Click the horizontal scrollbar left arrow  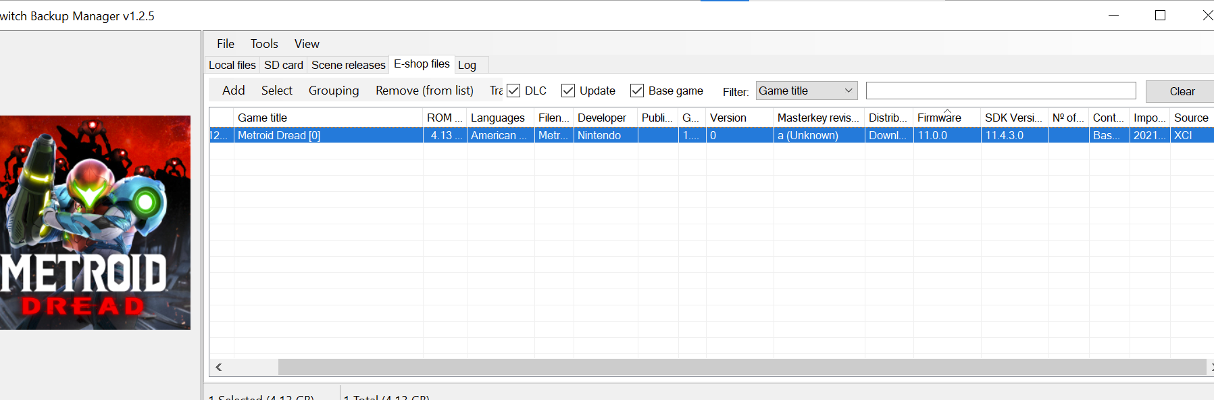(218, 367)
